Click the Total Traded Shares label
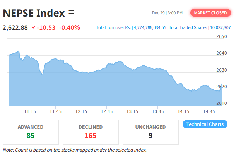 tap(188, 28)
